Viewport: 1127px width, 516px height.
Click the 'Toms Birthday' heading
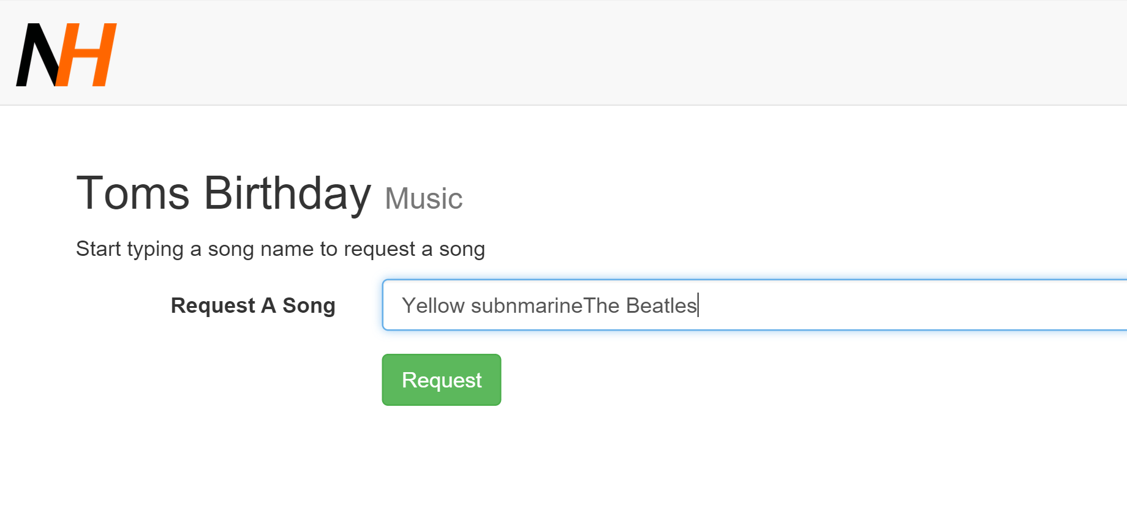coord(223,193)
